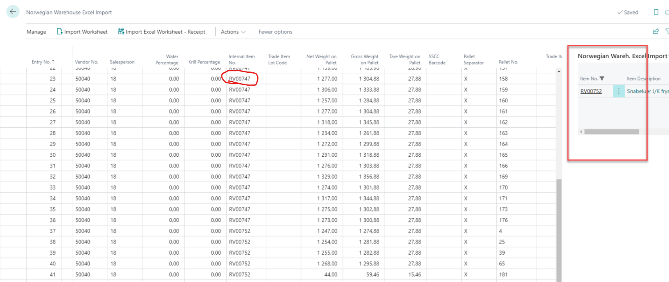This screenshot has height=282, width=669.
Task: Click the filter funnel beside Item No.
Action: 602,78
